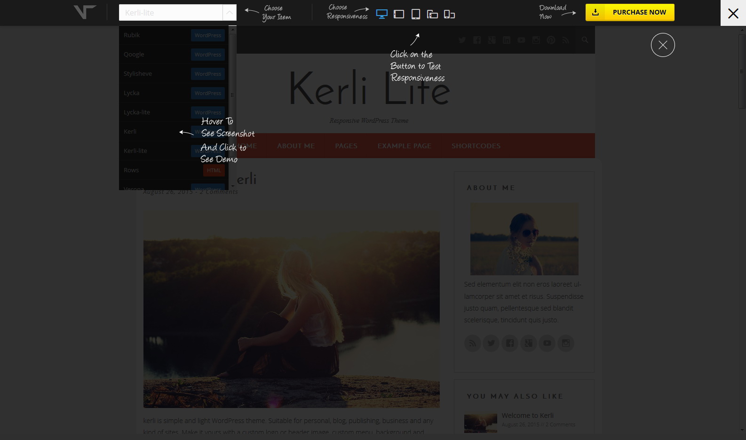Screen dimensions: 746x440
Task: Open EXAMPLE PAGE navigation menu item
Action: tap(405, 146)
